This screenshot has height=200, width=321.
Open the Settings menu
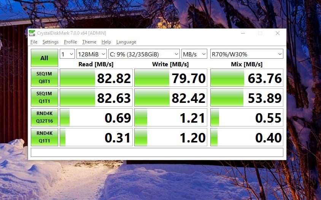51,42
